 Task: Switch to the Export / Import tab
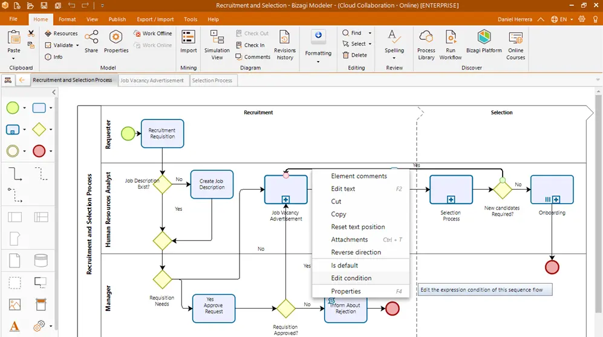pos(155,19)
